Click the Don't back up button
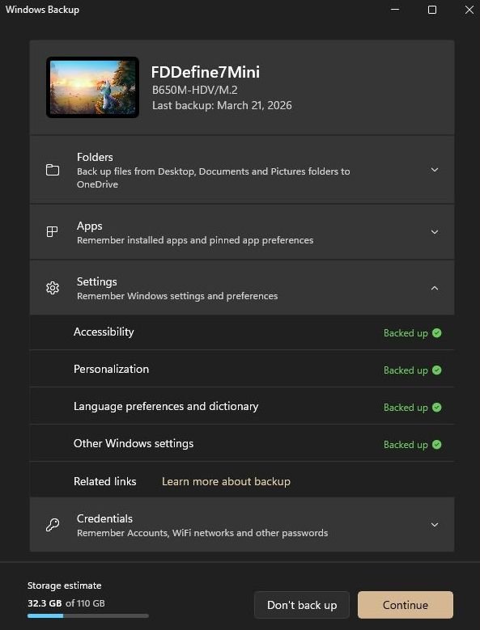Viewport: 480px width, 630px height. click(x=302, y=605)
